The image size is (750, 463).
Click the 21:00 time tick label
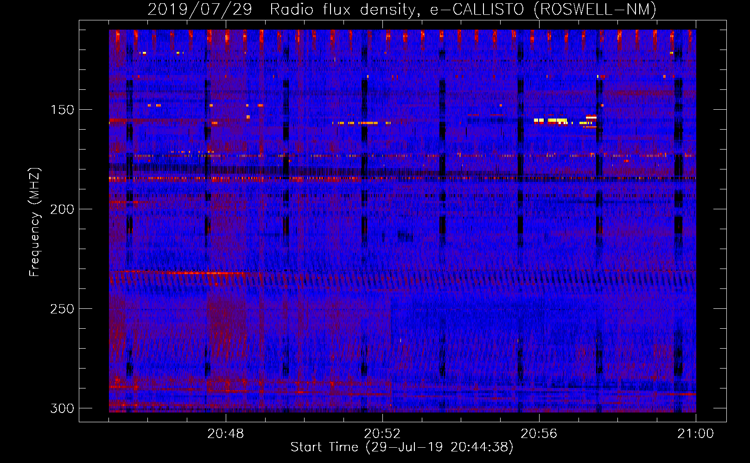696,434
